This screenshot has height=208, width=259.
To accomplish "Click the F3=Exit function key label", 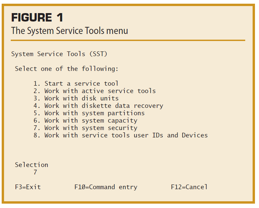I will tap(28, 187).
